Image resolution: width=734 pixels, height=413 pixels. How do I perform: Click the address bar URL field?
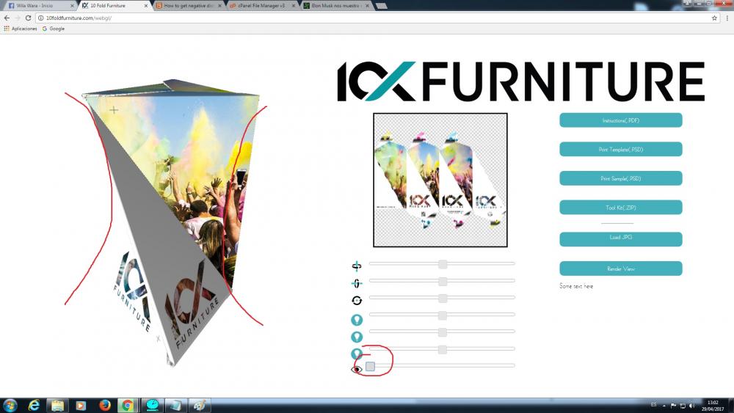377,18
